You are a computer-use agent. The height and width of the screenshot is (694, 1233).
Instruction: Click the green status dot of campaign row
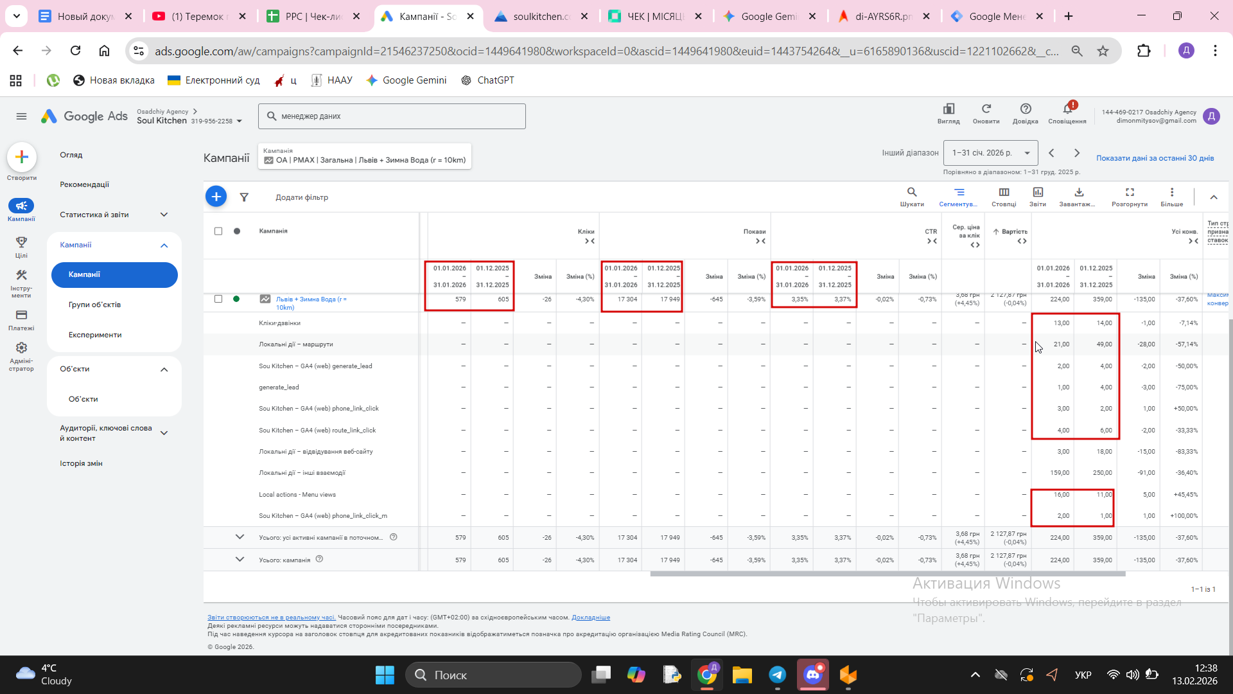236,299
